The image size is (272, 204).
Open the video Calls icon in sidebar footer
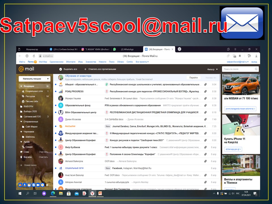point(38,185)
